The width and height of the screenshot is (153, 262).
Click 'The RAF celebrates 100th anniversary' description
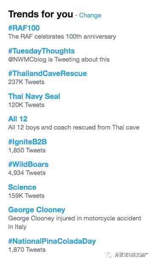[x=62, y=37]
